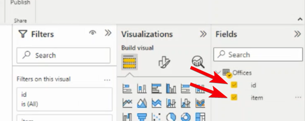Select the stacked bar chart visual
The height and width of the screenshot is (121, 305).
pyautogui.click(x=128, y=88)
